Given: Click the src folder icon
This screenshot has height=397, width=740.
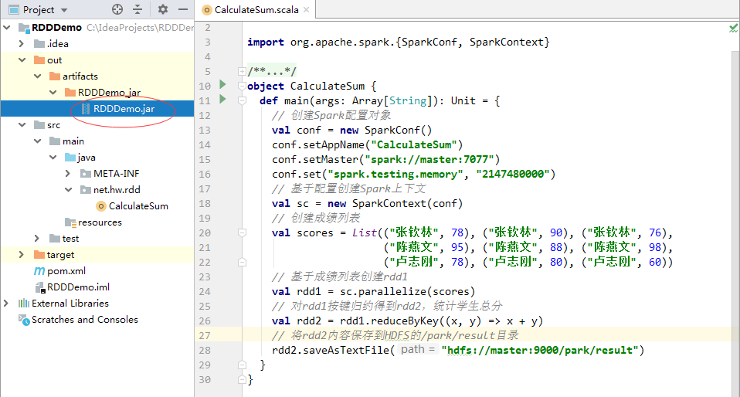Looking at the screenshot, I should (x=39, y=124).
